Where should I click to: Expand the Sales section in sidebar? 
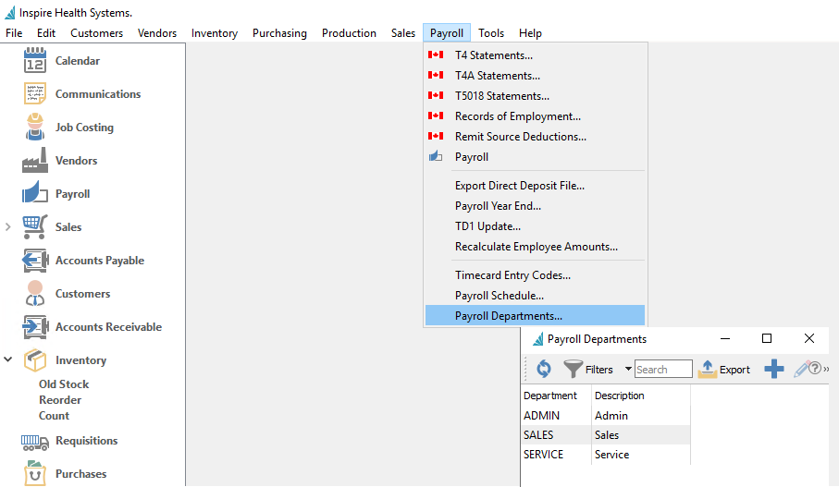pyautogui.click(x=8, y=227)
